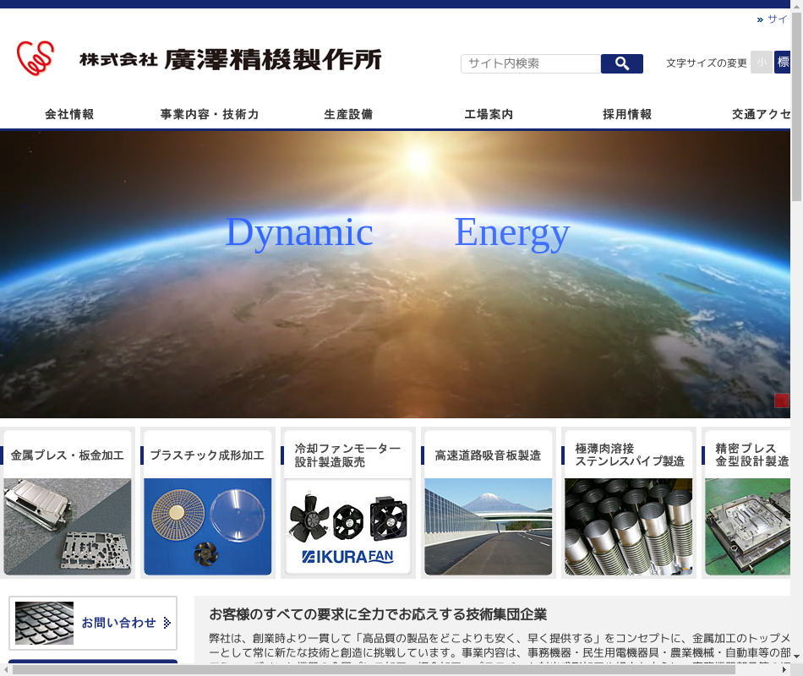Open プラスチック成形加工 product image

tap(208, 526)
